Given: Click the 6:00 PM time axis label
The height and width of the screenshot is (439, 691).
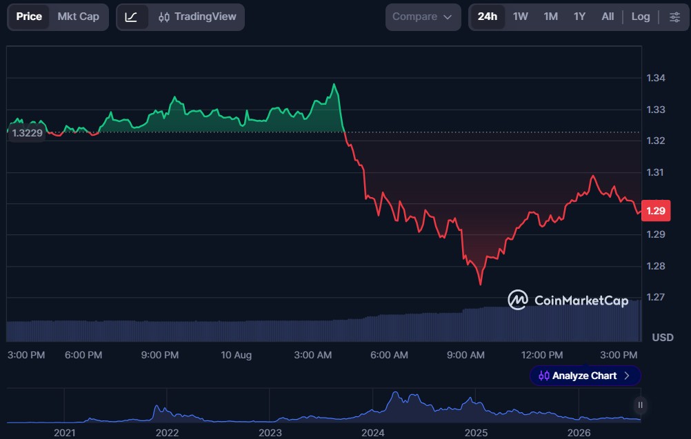Looking at the screenshot, I should point(83,355).
